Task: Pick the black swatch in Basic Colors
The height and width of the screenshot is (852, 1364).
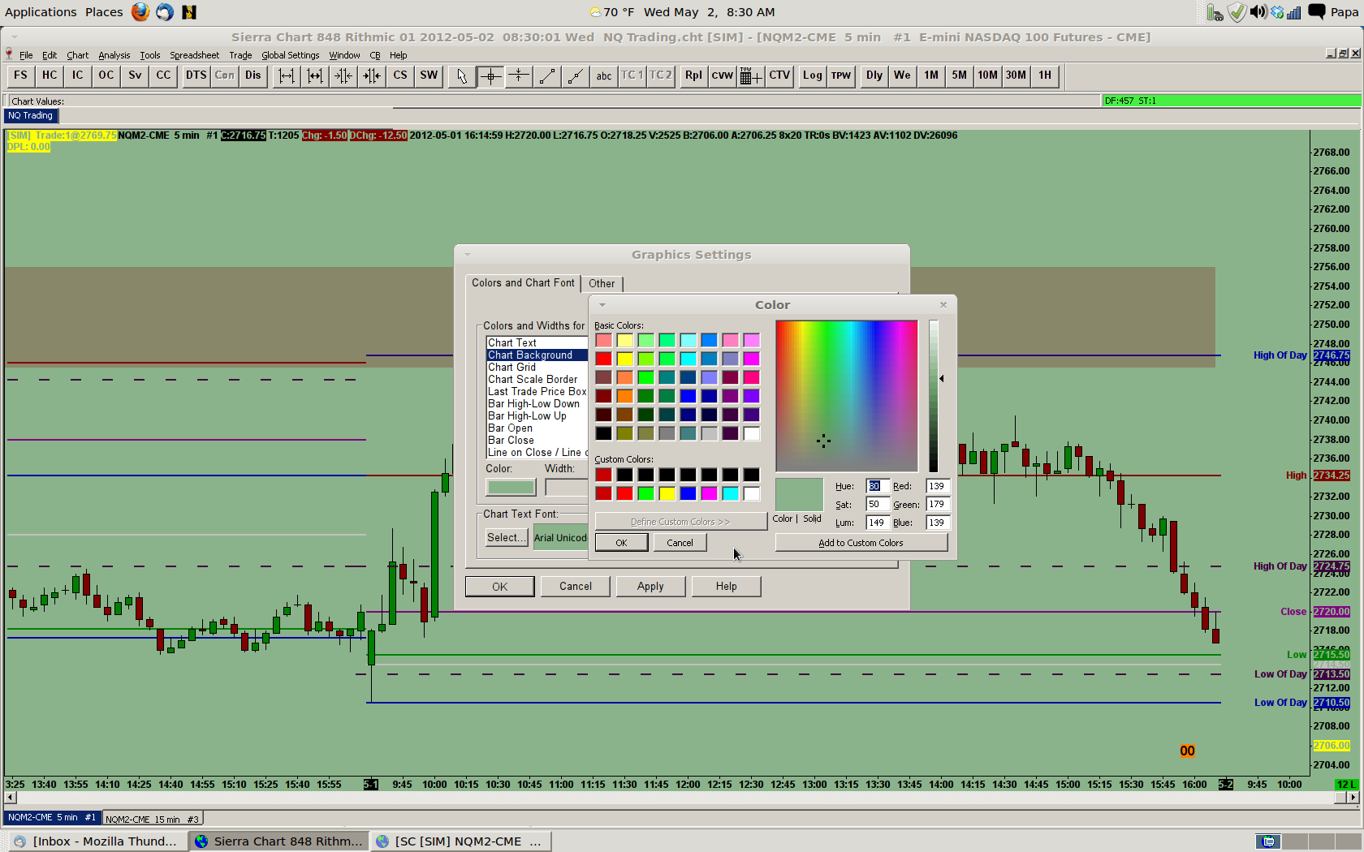Action: [604, 433]
